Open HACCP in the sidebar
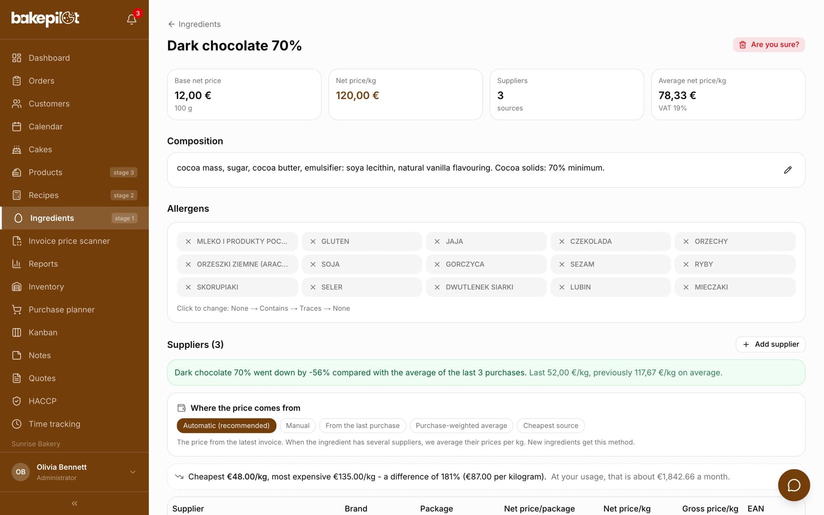The width and height of the screenshot is (824, 515). click(74, 401)
